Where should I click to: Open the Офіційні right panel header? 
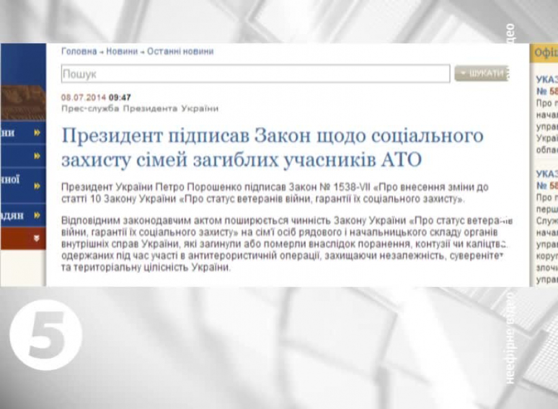[x=546, y=53]
